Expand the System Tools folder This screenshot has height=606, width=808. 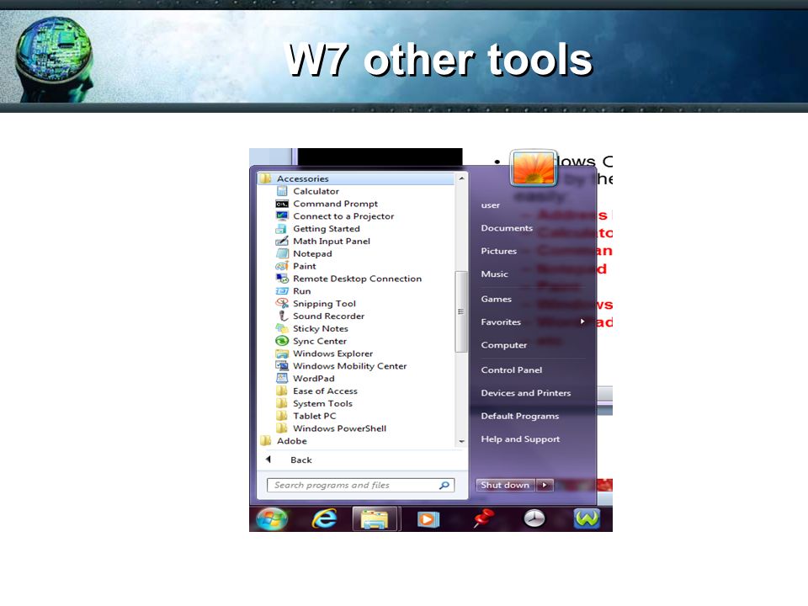314,403
